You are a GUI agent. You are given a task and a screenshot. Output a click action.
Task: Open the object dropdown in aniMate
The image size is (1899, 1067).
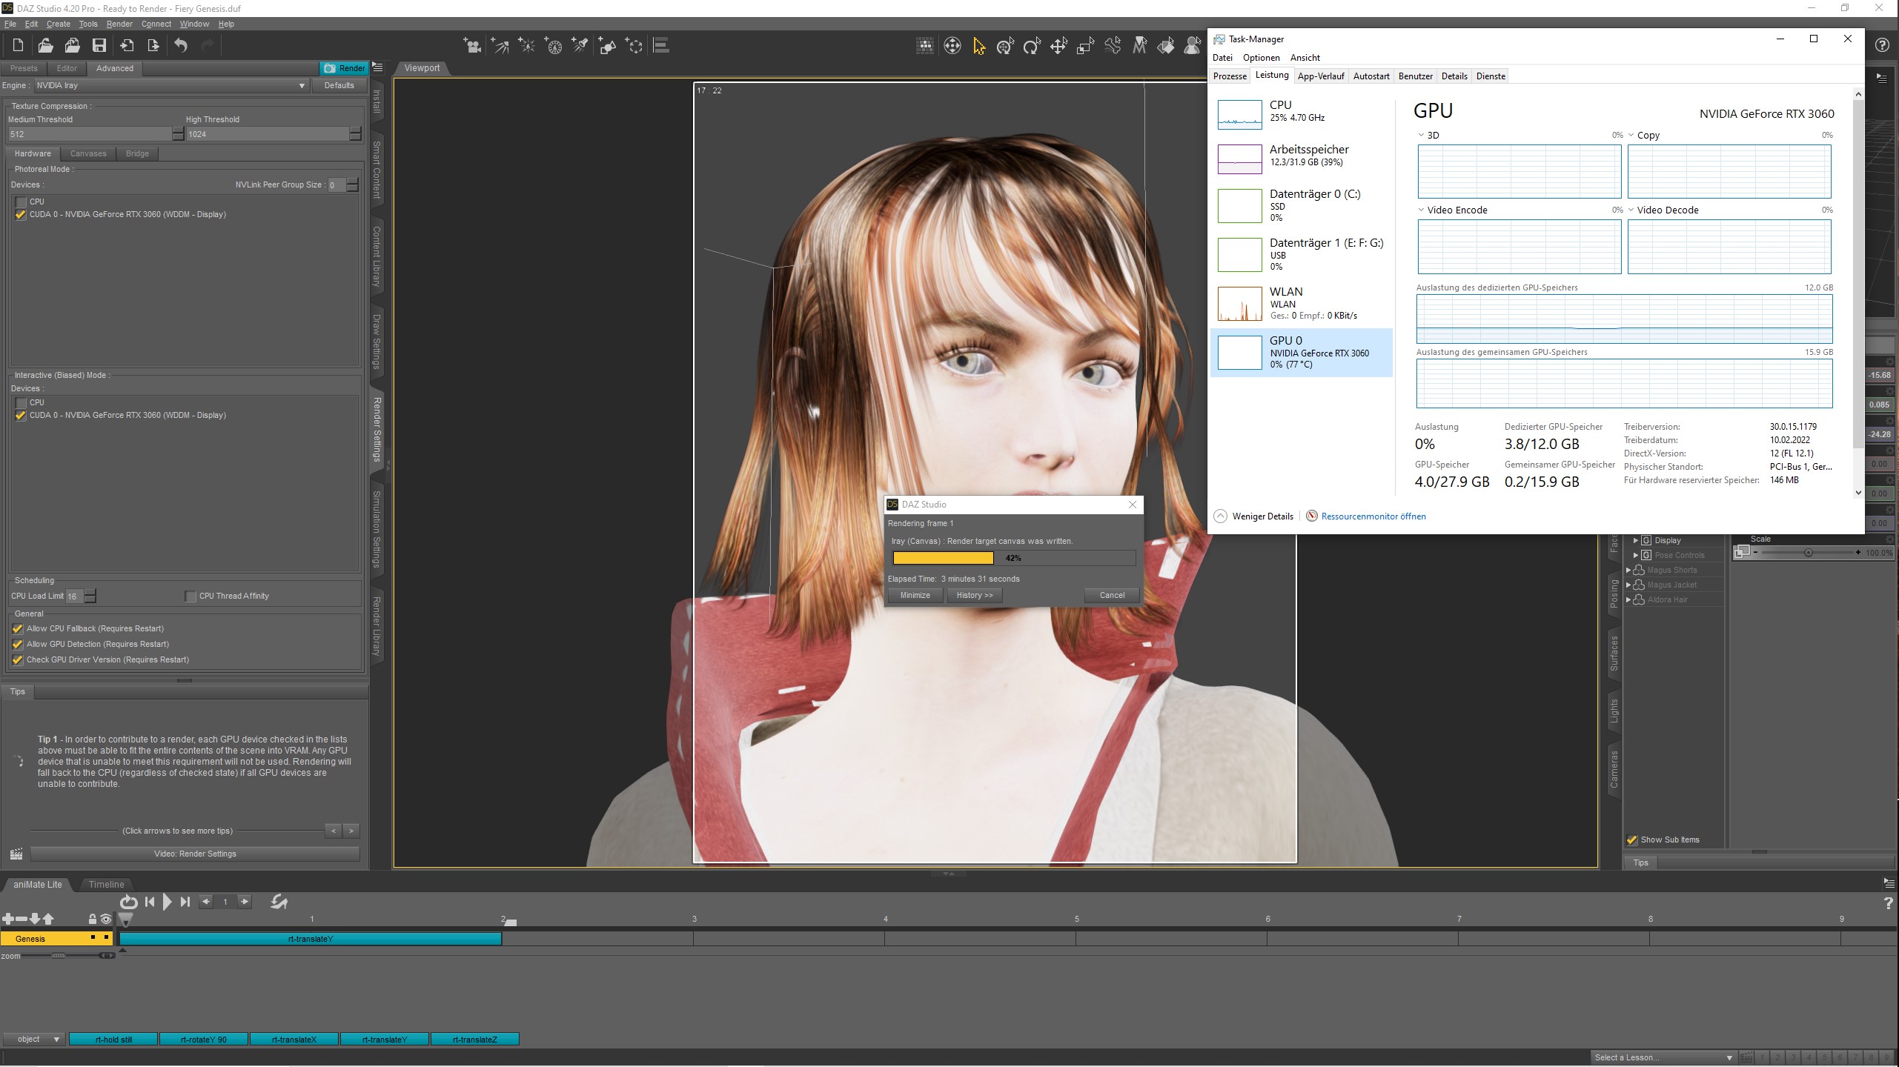(33, 1040)
